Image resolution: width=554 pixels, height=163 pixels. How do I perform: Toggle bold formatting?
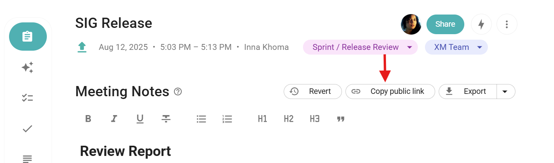(88, 119)
